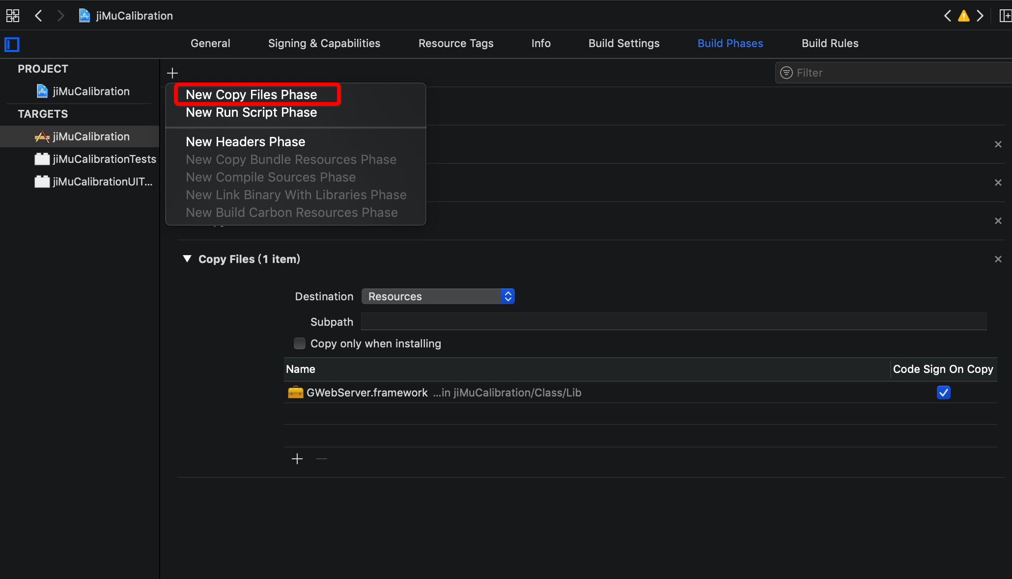This screenshot has width=1012, height=579.
Task: Open the Destination Resources dropdown
Action: 438,296
